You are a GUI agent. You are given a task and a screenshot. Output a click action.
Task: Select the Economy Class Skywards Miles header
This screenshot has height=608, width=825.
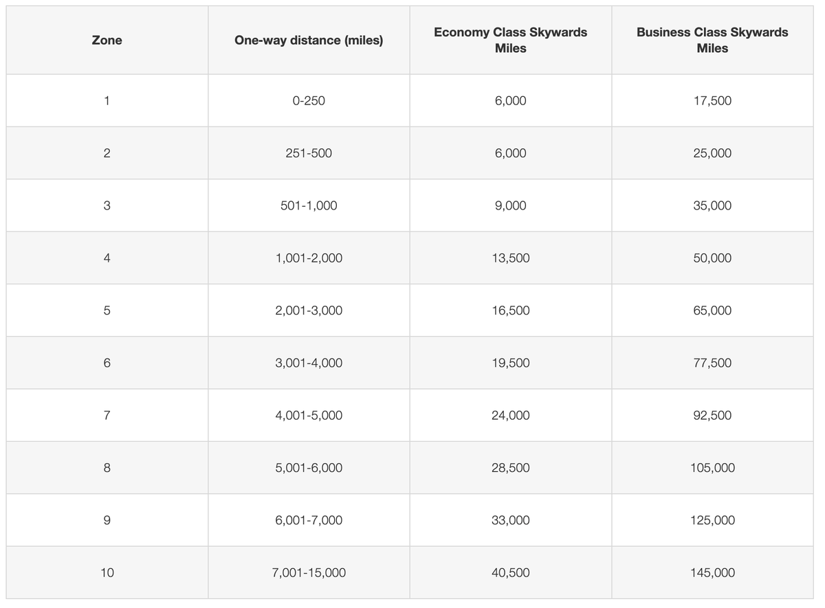tap(510, 41)
